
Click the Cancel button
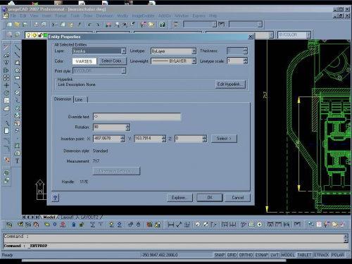tap(237, 198)
